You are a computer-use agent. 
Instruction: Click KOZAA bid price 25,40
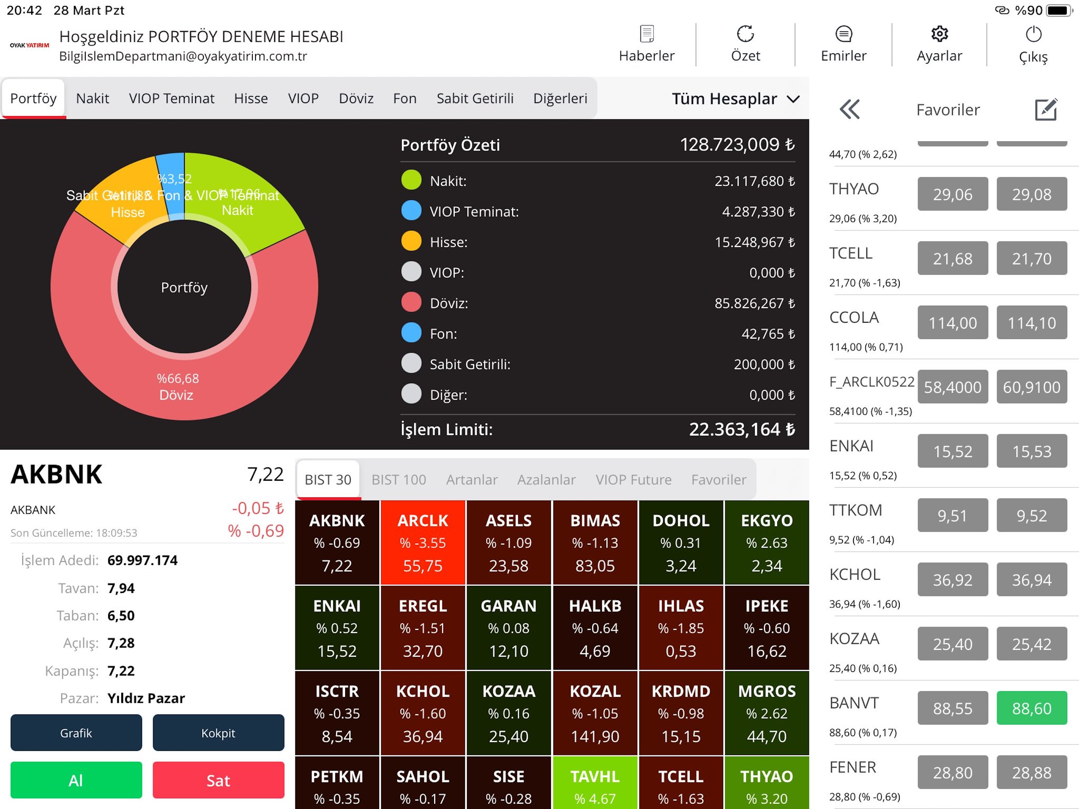(x=953, y=643)
